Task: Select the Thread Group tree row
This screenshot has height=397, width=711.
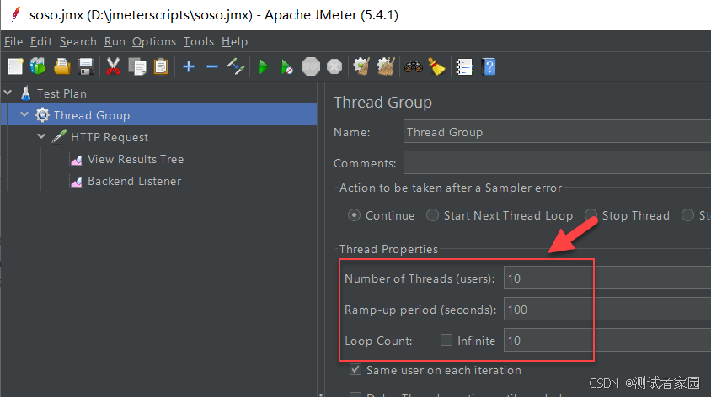Action: [158, 115]
